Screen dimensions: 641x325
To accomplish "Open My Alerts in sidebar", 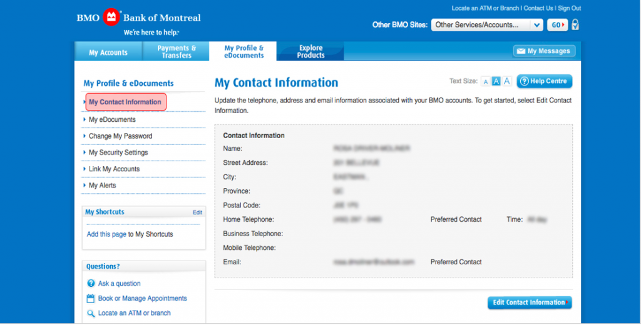I will (102, 186).
